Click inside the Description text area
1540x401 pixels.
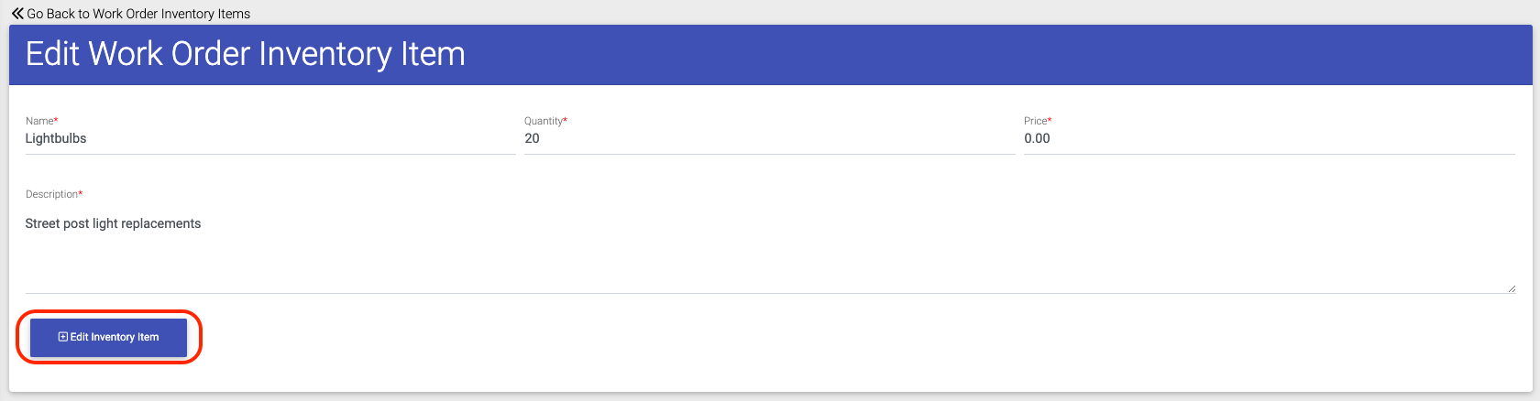tap(770, 249)
